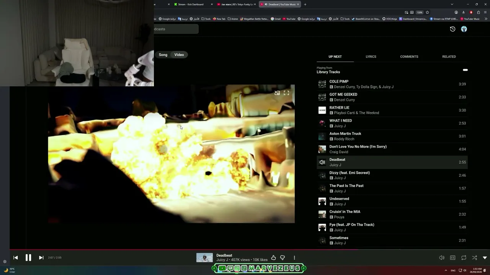Click the COLE PIMP album thumbnail
The height and width of the screenshot is (275, 490).
coord(322,84)
